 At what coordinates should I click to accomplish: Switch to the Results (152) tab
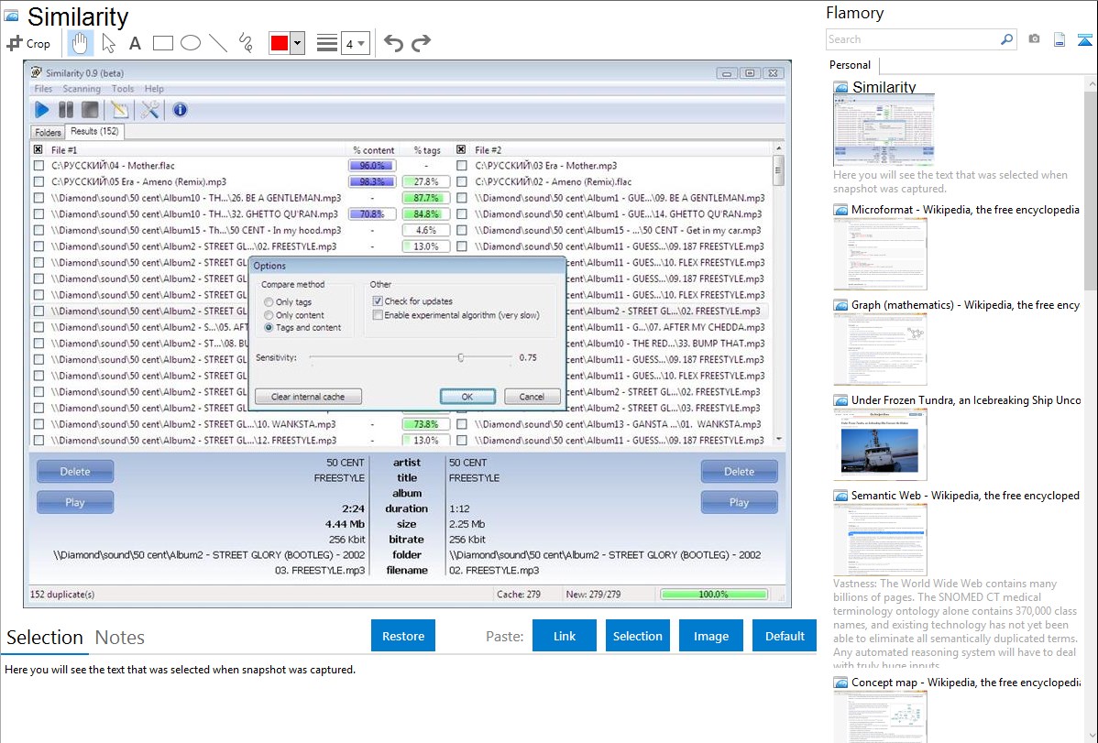pyautogui.click(x=94, y=131)
